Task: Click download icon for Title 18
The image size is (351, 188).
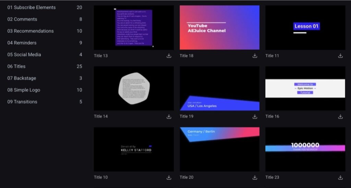Action: pos(255,56)
